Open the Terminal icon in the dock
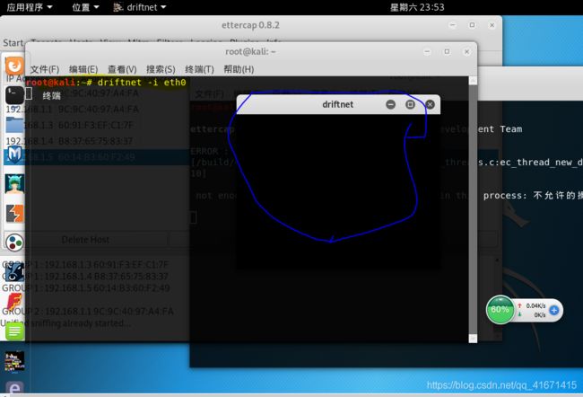This screenshot has width=583, height=397. (x=14, y=95)
